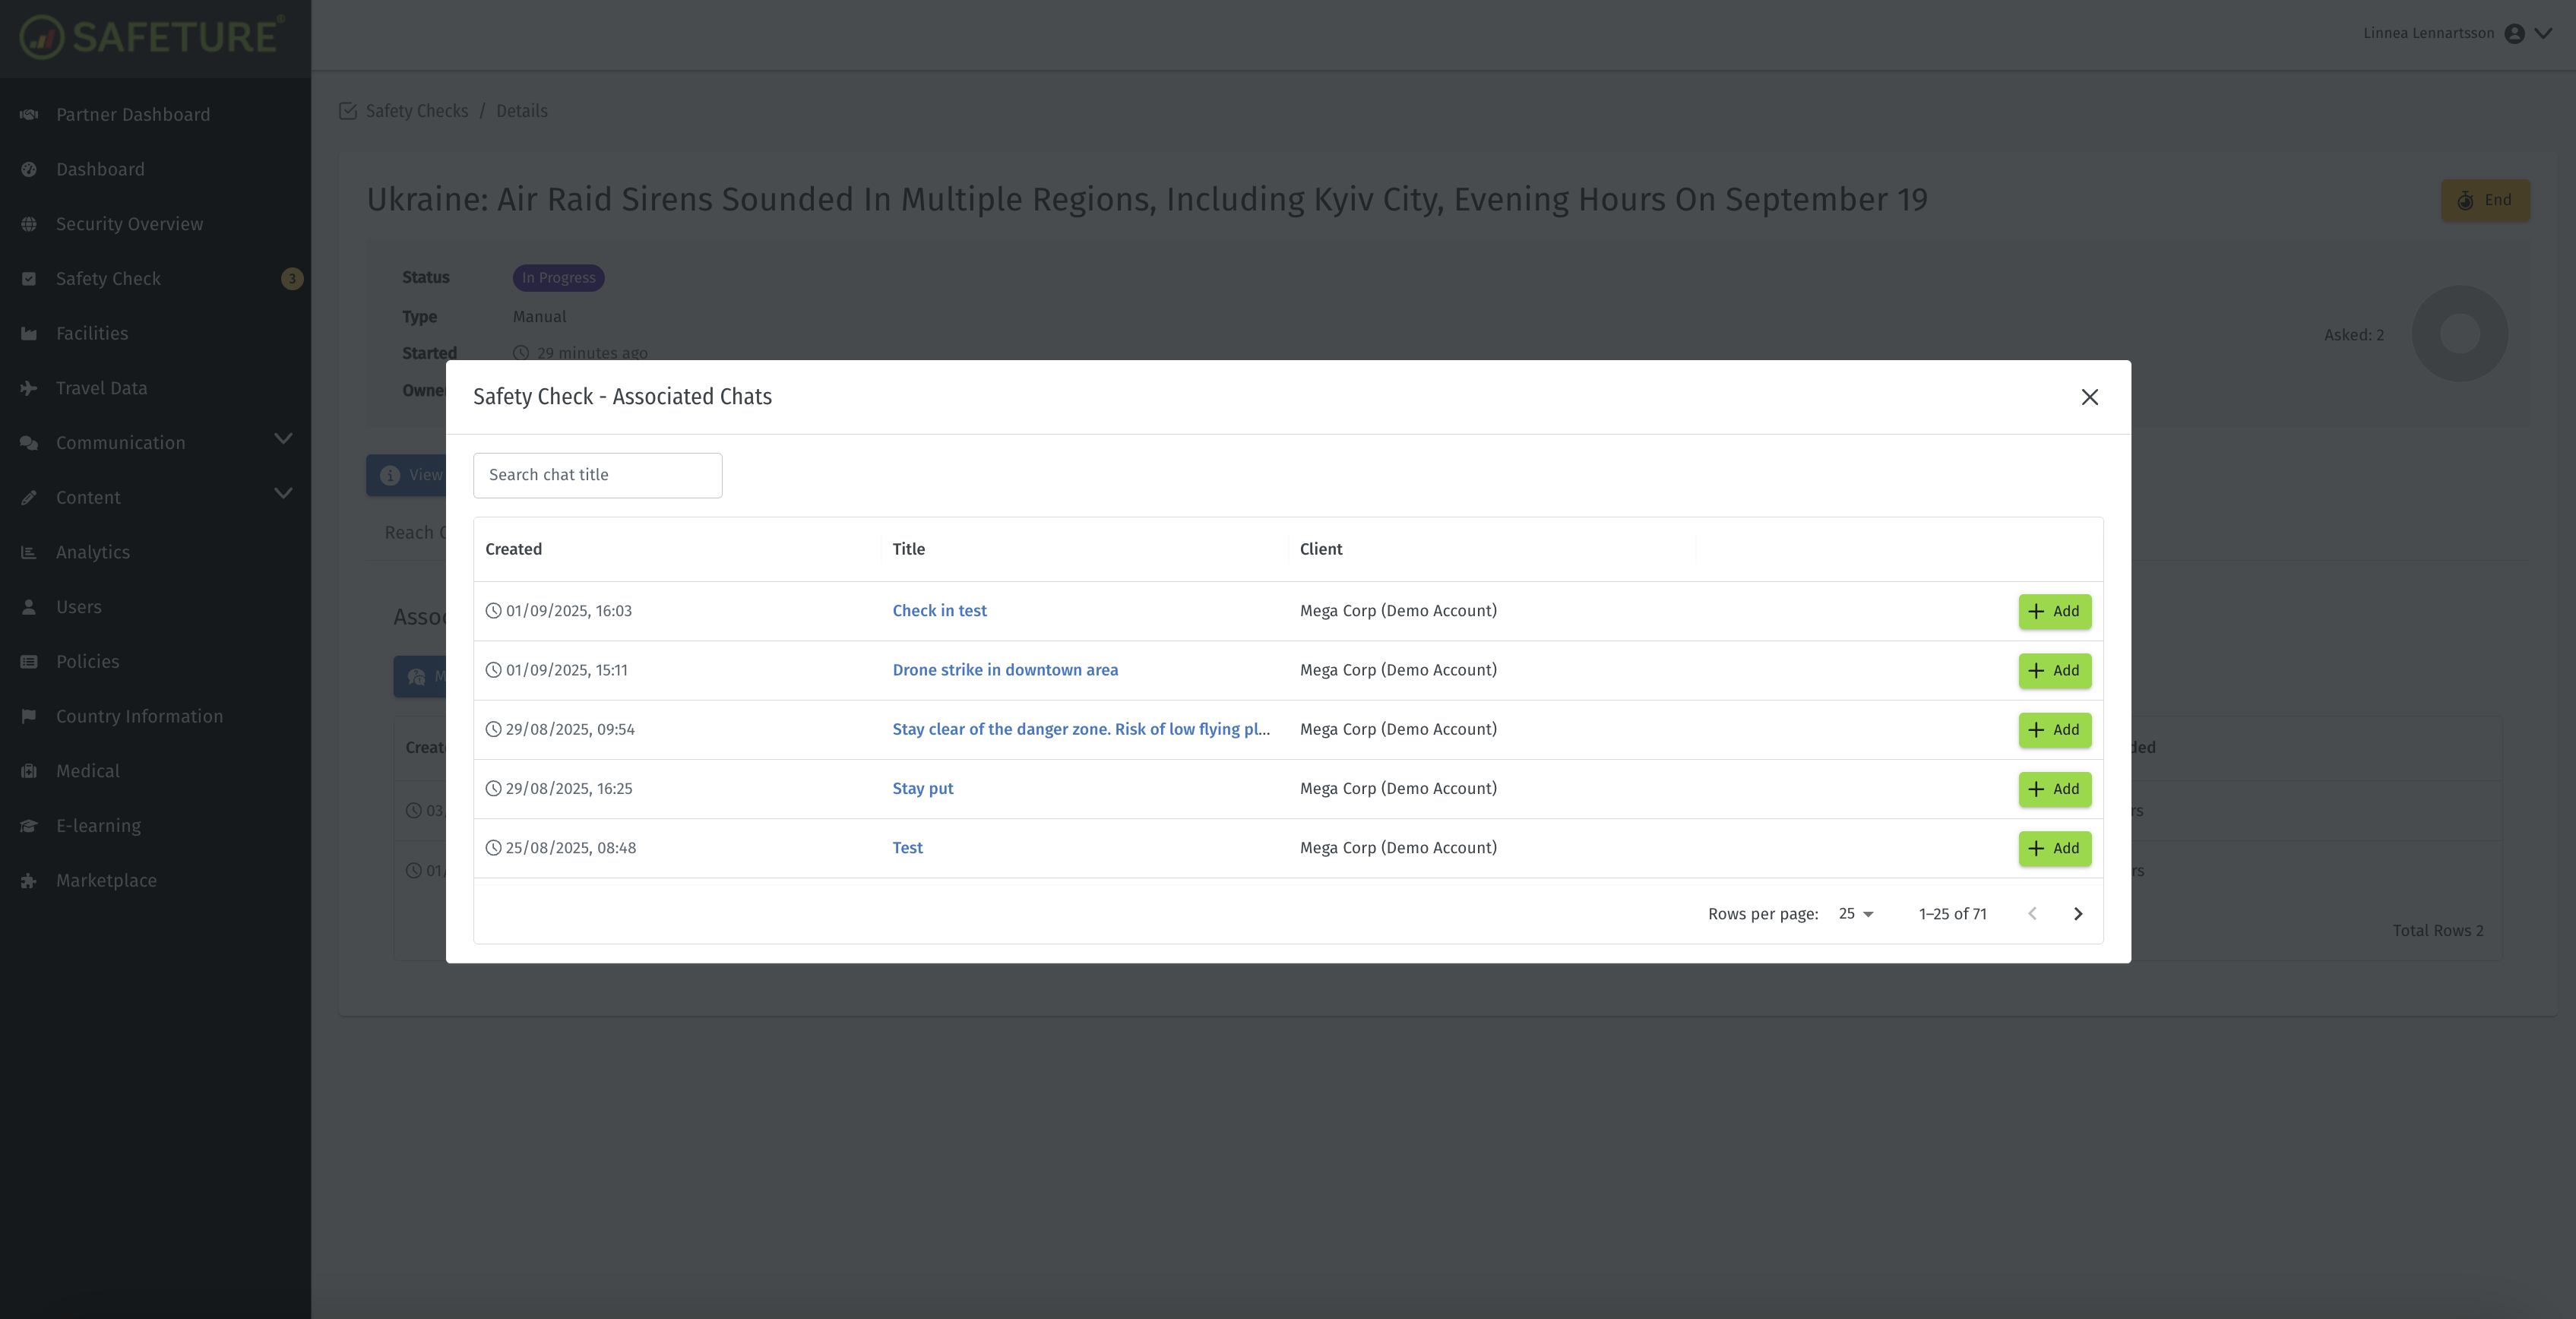Screen dimensions: 2576x1319
Task: Go to the next page of chats
Action: pos(2078,913)
